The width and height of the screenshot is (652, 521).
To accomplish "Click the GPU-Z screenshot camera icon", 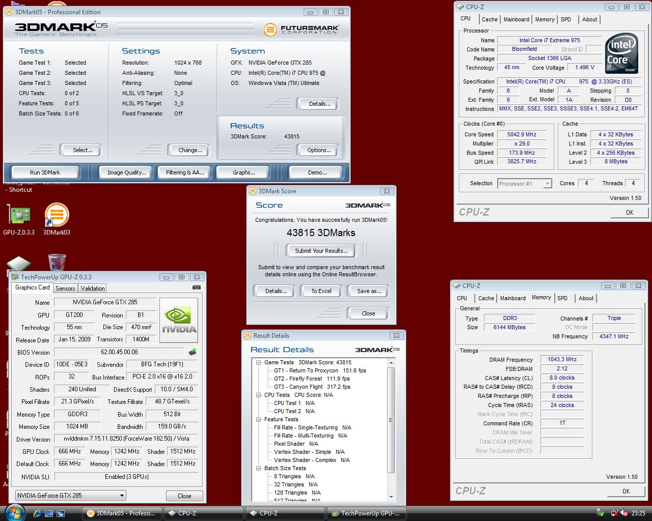I will coord(196,287).
